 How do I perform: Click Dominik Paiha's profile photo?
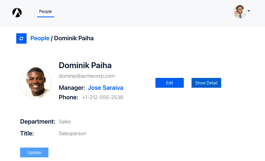coord(36,83)
